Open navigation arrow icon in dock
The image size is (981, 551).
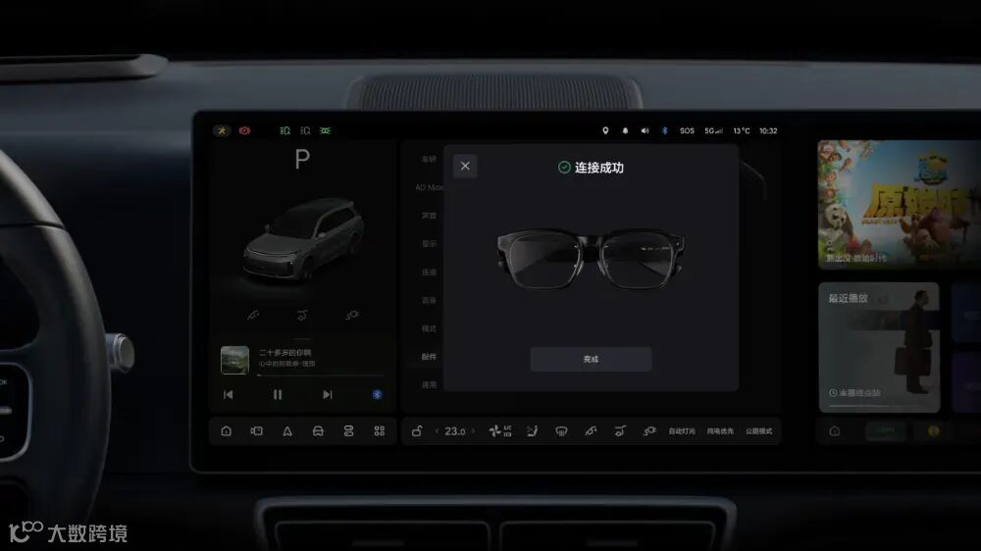(x=287, y=431)
